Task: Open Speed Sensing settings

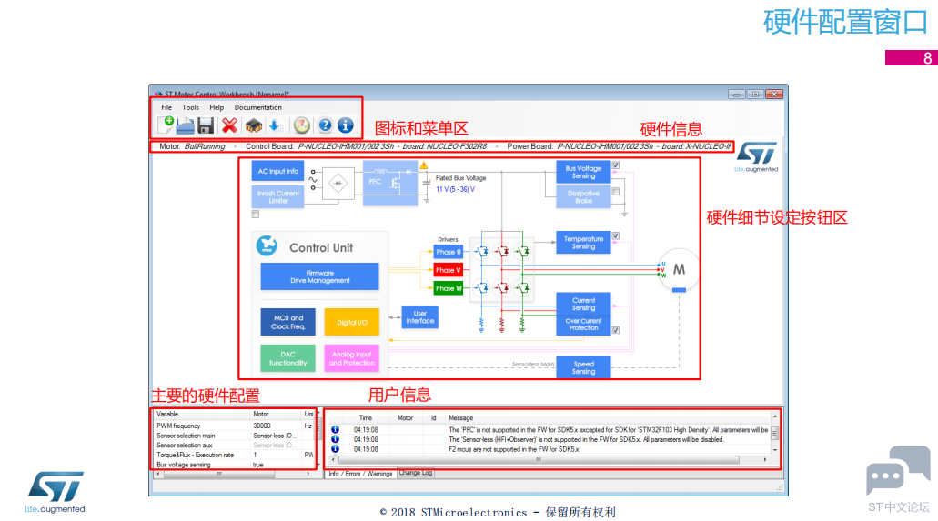Action: [583, 367]
